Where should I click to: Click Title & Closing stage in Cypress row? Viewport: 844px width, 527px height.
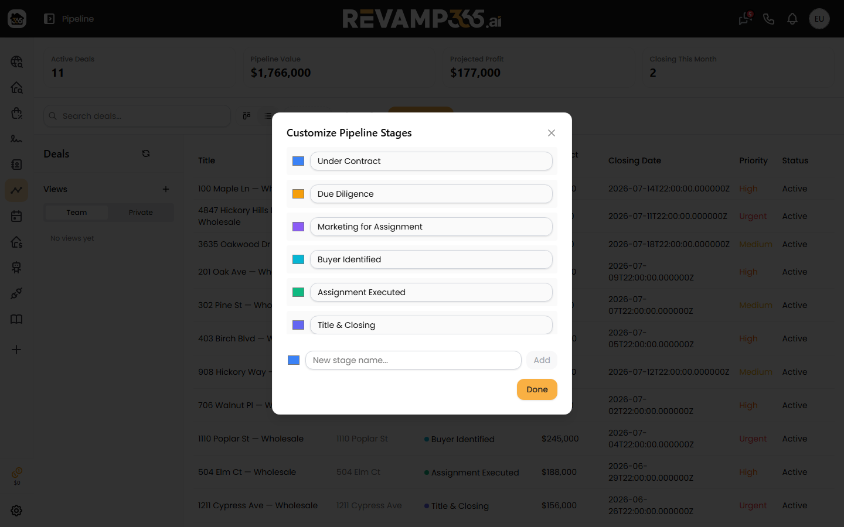tap(457, 506)
